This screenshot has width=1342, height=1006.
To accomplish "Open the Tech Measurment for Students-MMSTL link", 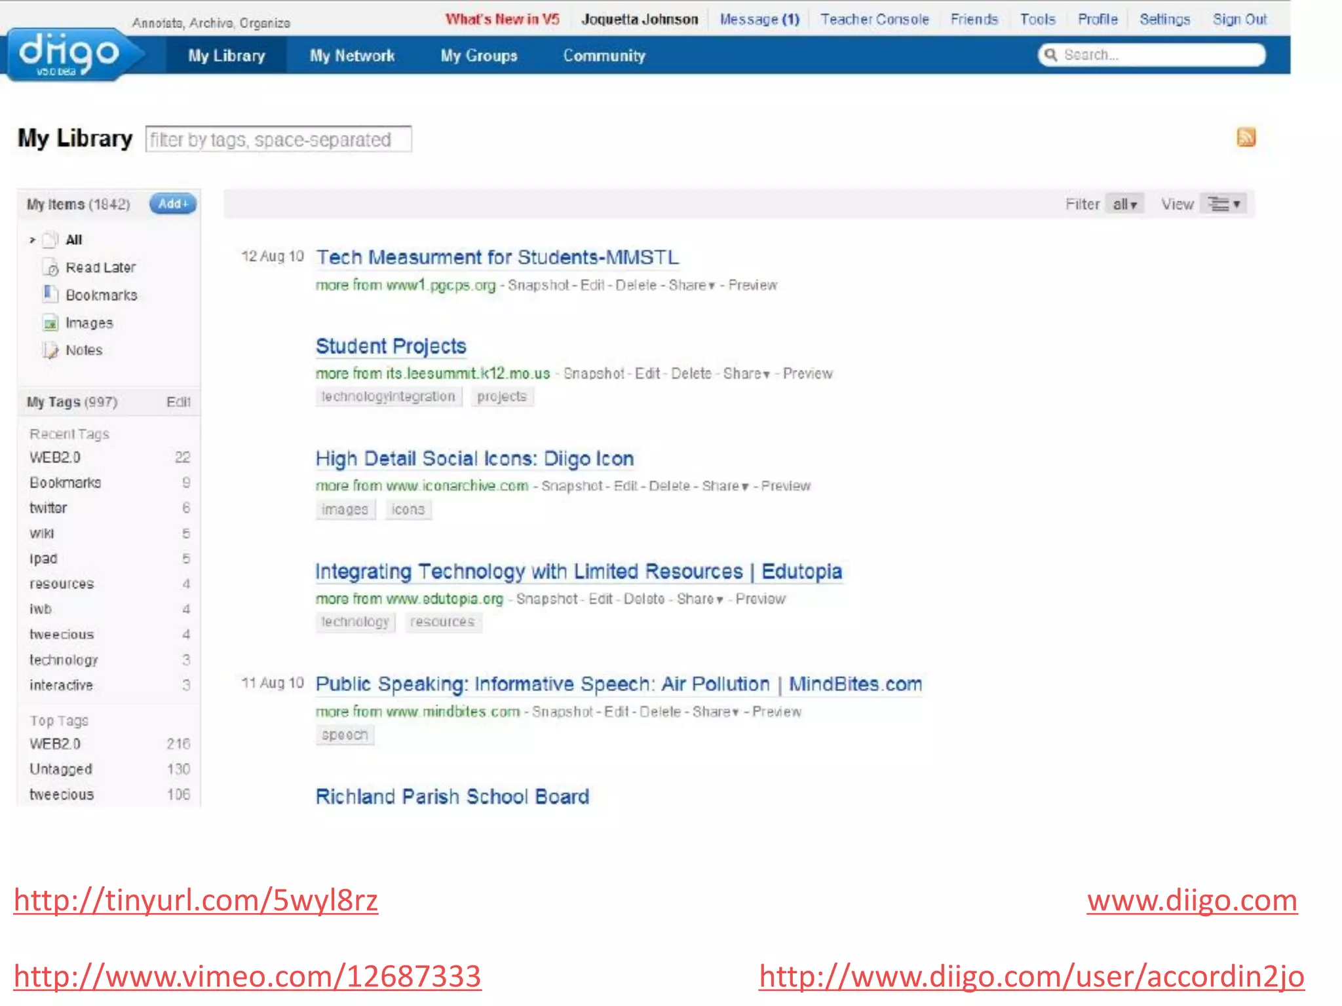I will pyautogui.click(x=497, y=257).
